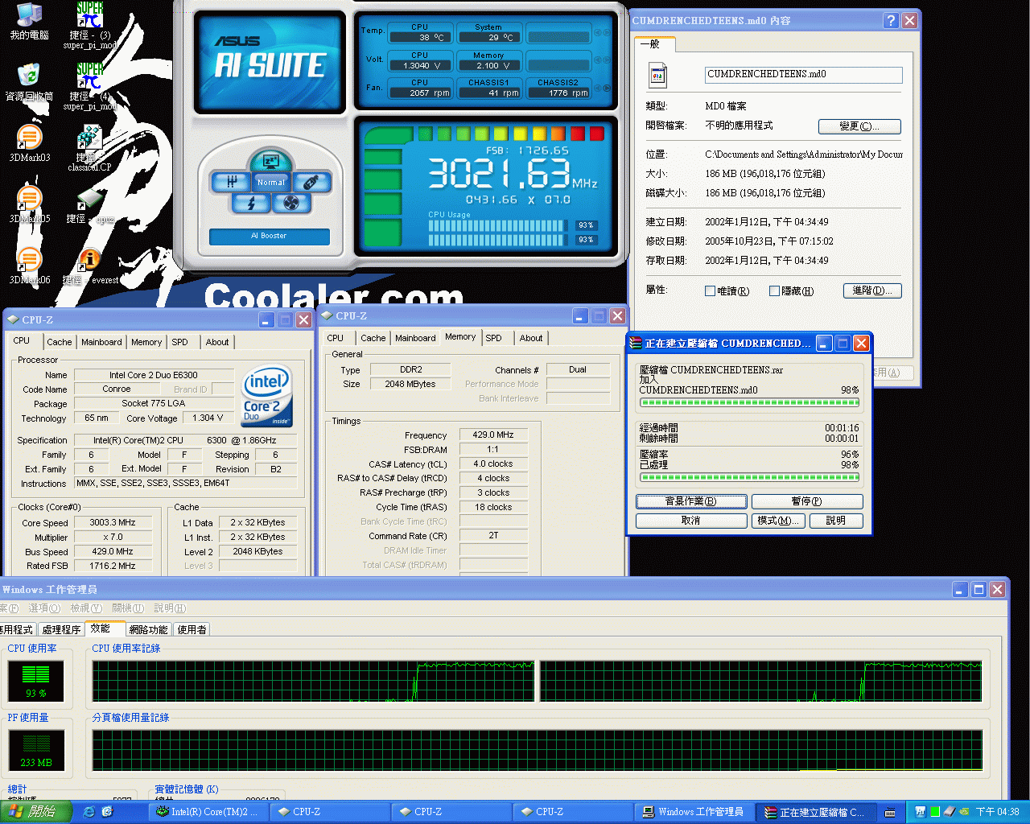Switch to 處理程序 tab in Task Manager

tap(61, 629)
